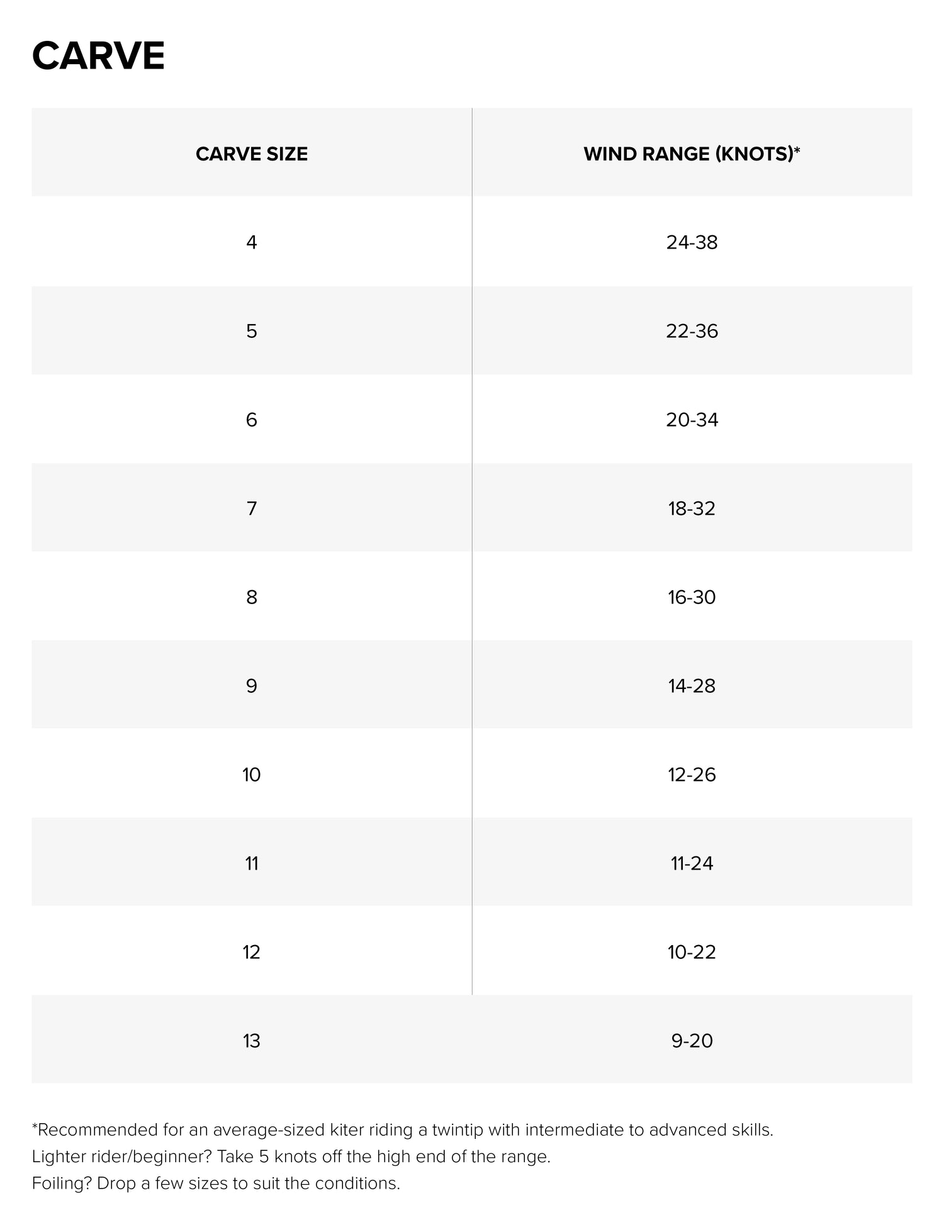The image size is (944, 1227).
Task: Click carve size 6 cell
Action: [x=252, y=420]
